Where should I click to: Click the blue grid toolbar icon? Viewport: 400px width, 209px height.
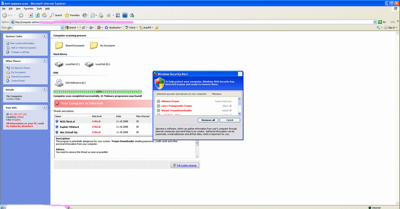point(125,15)
